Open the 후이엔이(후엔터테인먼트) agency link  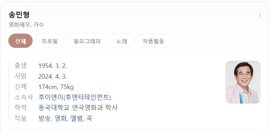(75, 97)
